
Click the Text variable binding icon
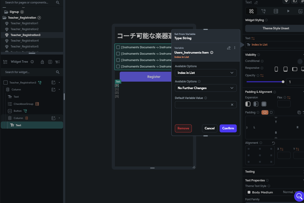point(253,38)
